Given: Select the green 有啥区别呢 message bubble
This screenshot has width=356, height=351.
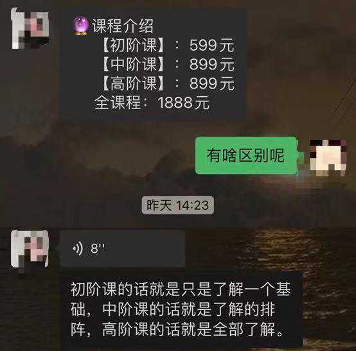Looking at the screenshot, I should pos(246,155).
